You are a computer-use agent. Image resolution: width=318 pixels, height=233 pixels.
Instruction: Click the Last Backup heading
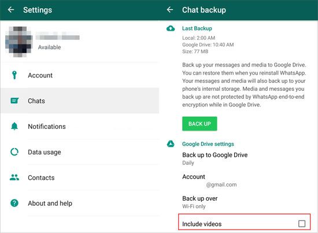(x=197, y=28)
